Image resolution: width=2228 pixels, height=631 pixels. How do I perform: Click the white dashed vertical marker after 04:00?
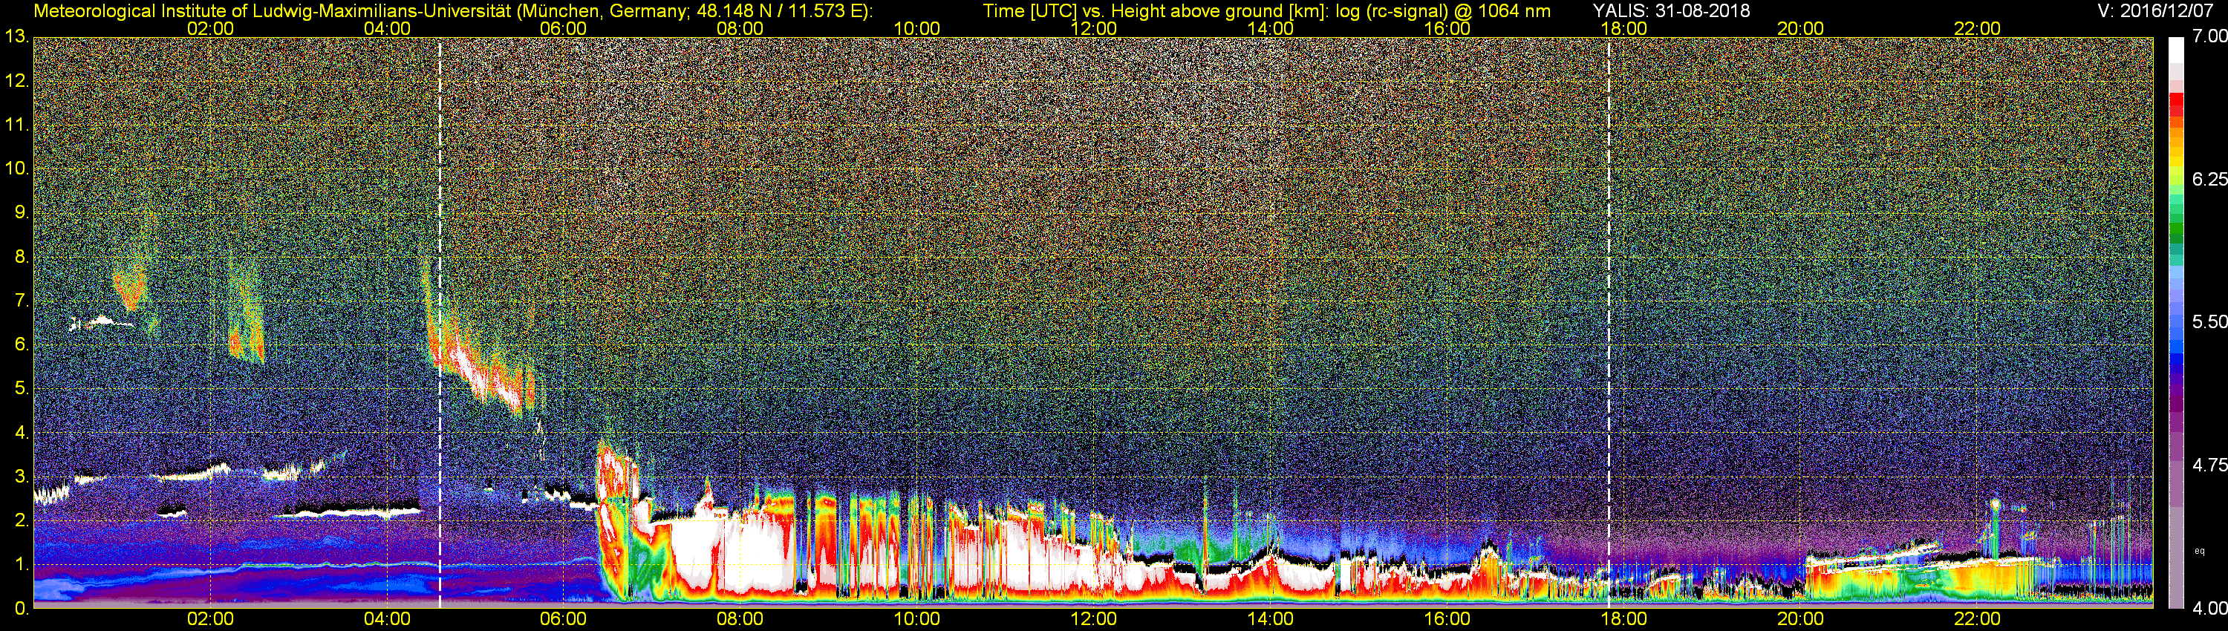[440, 323]
